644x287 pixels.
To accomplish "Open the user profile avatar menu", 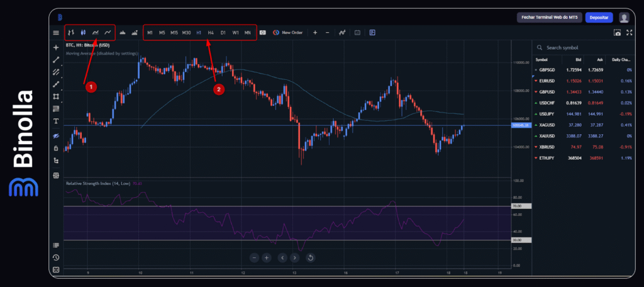I will pos(624,17).
